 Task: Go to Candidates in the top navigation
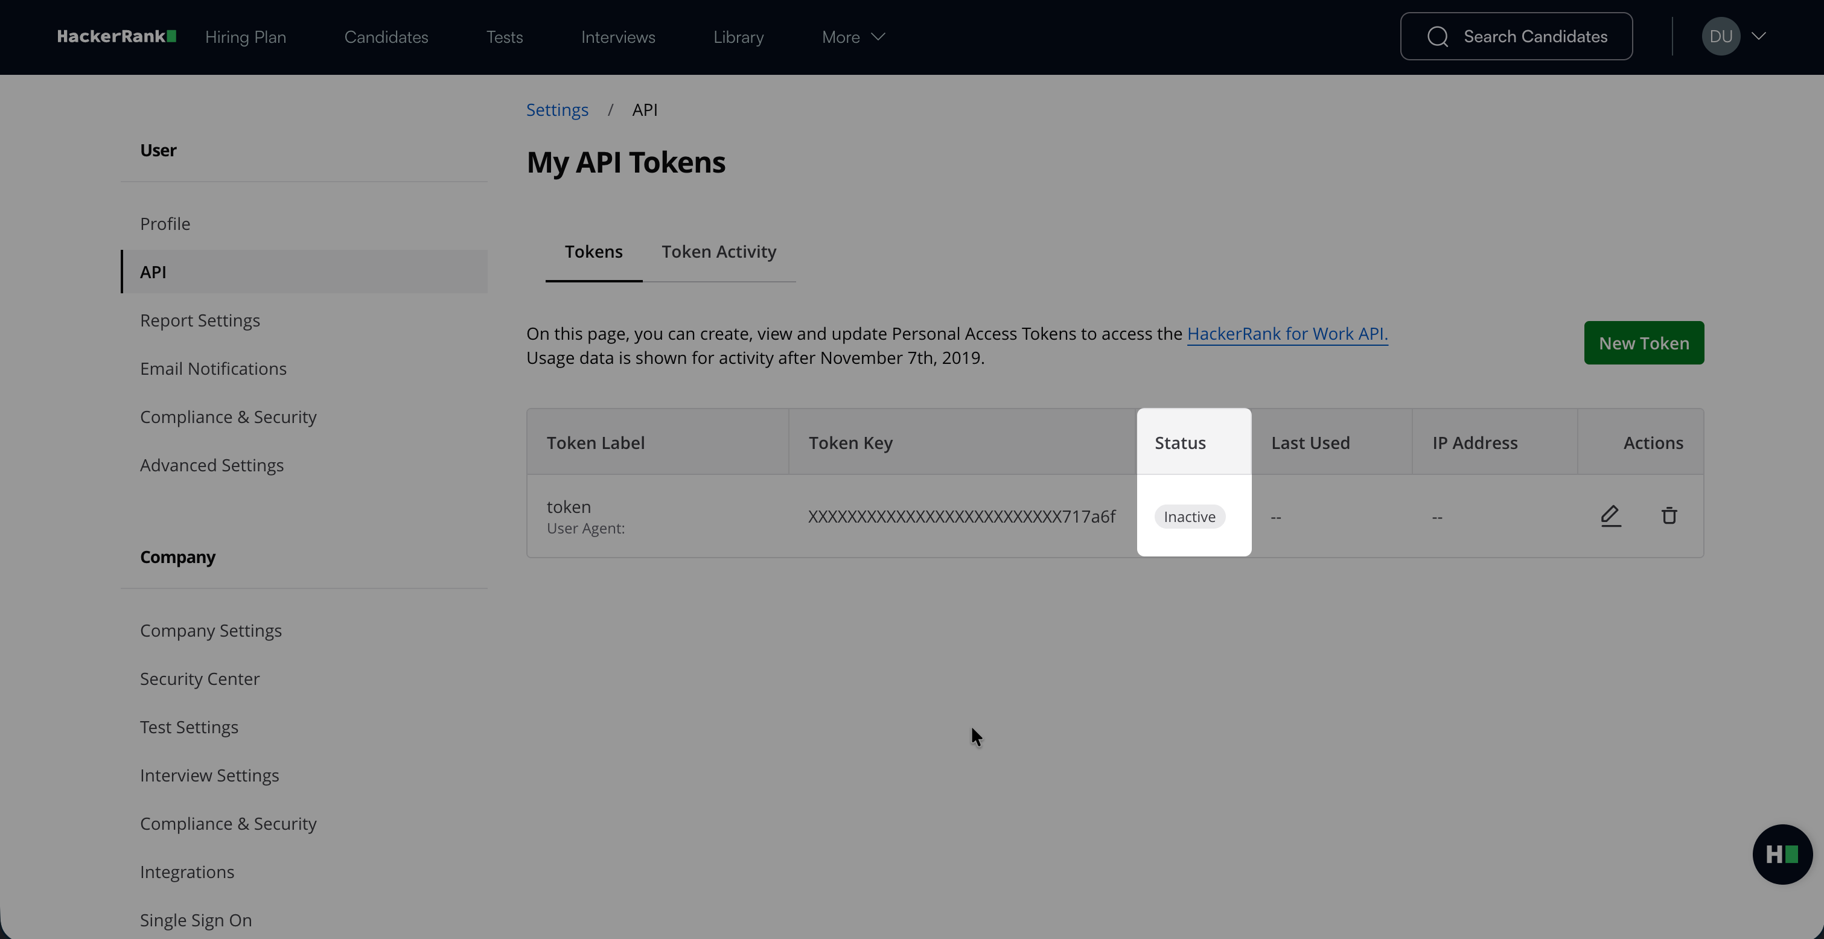coord(386,37)
